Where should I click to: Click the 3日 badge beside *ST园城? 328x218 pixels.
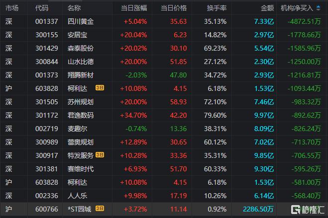(x=100, y=209)
